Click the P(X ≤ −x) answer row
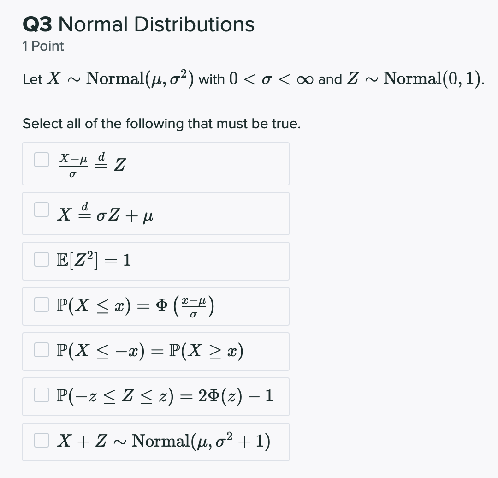 tap(155, 351)
